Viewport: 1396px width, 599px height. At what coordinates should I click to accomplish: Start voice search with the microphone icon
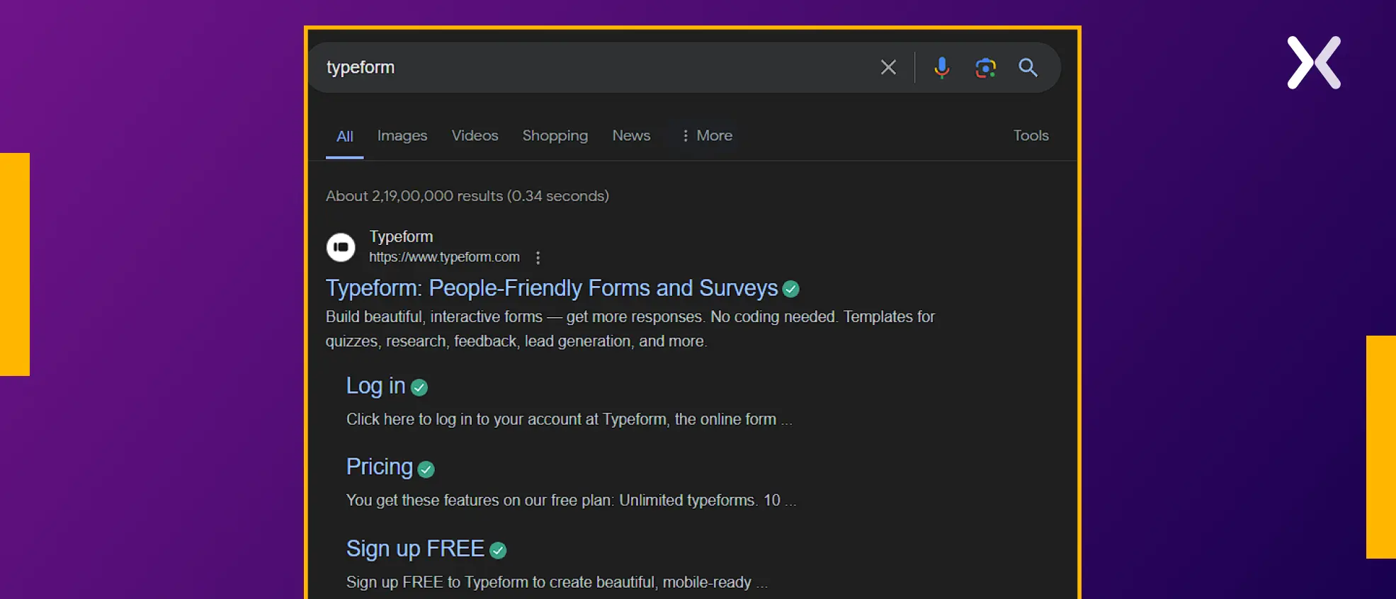click(x=941, y=67)
